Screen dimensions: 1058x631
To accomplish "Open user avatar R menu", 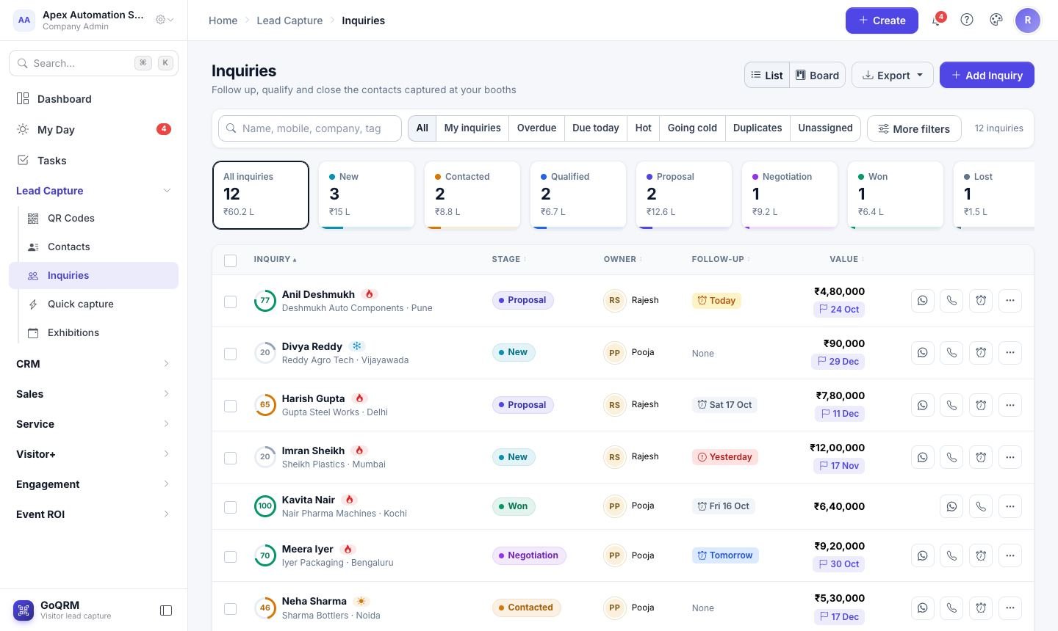I will [x=1028, y=20].
